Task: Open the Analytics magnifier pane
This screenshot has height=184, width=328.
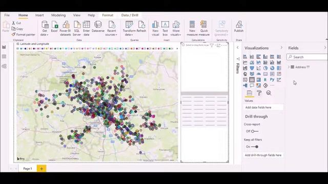Action: pyautogui.click(x=269, y=93)
